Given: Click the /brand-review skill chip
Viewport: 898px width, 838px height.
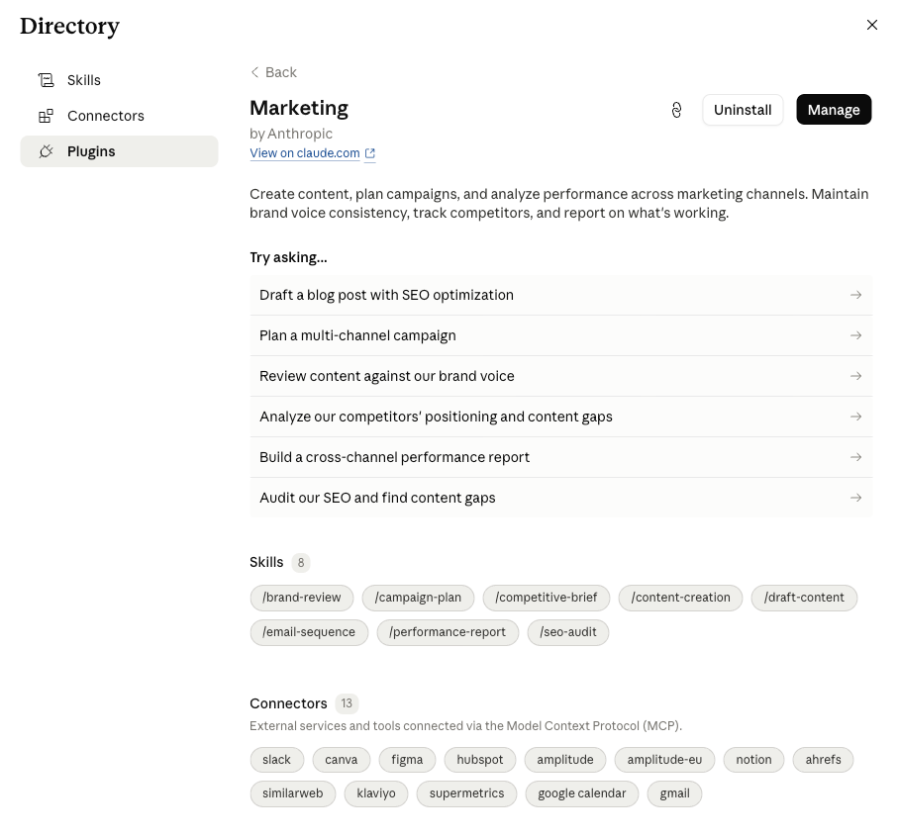Looking at the screenshot, I should coord(302,598).
